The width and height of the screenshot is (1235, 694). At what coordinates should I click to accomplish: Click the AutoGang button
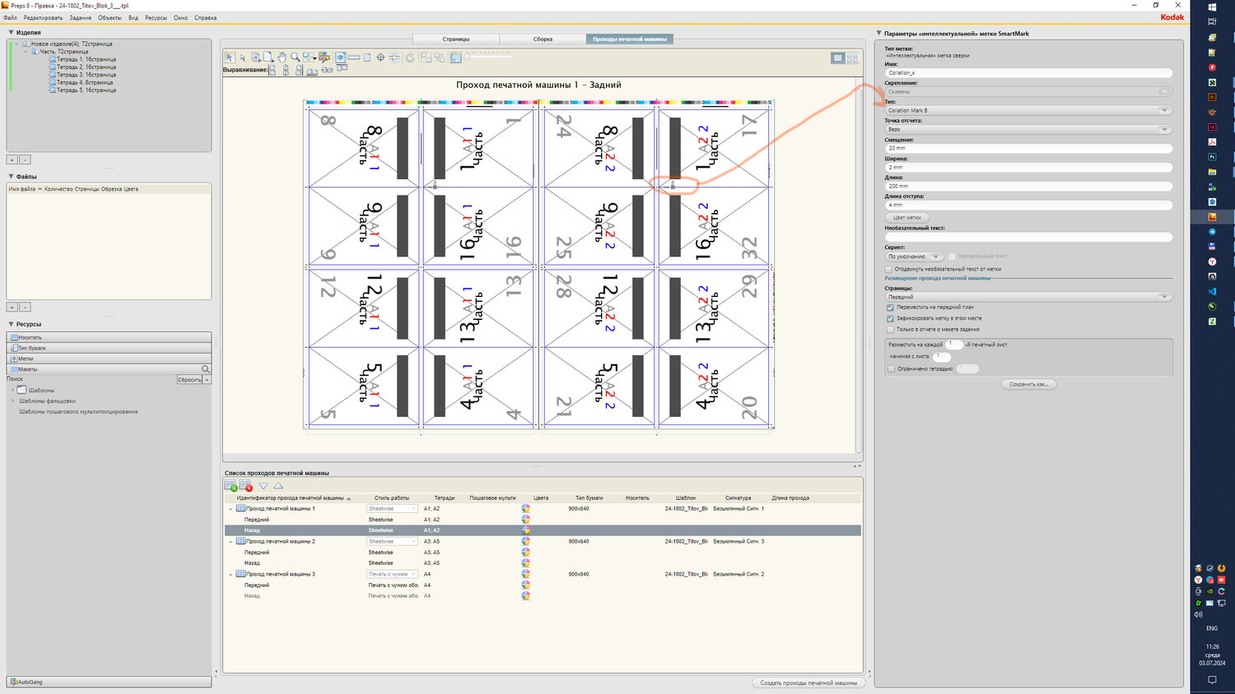point(109,682)
